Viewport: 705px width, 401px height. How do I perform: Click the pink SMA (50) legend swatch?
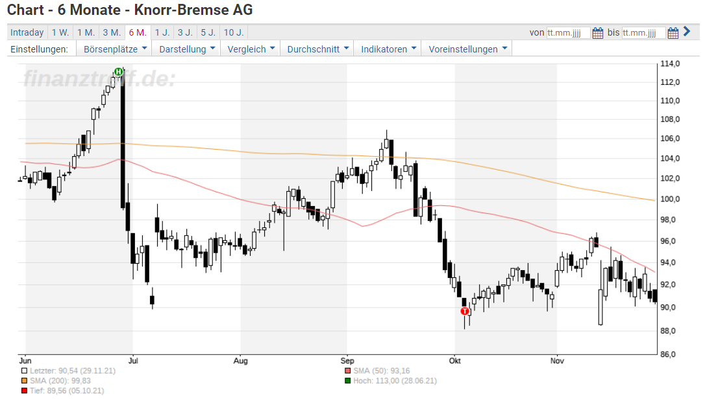[347, 371]
